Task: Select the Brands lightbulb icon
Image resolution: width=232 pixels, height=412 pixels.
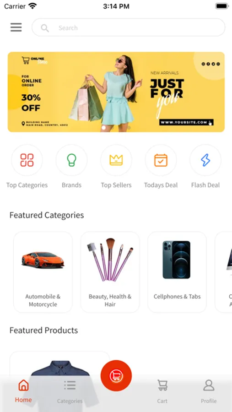Action: click(71, 160)
